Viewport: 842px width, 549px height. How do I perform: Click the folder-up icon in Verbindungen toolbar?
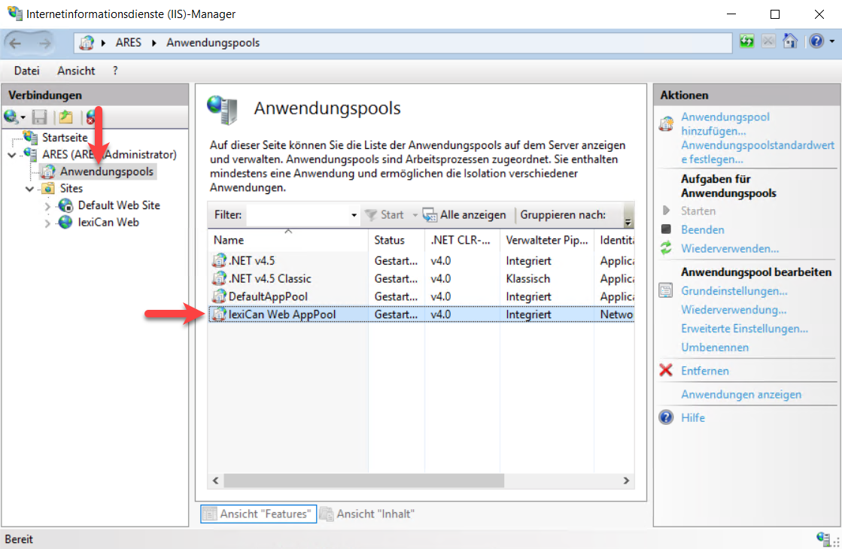[66, 117]
